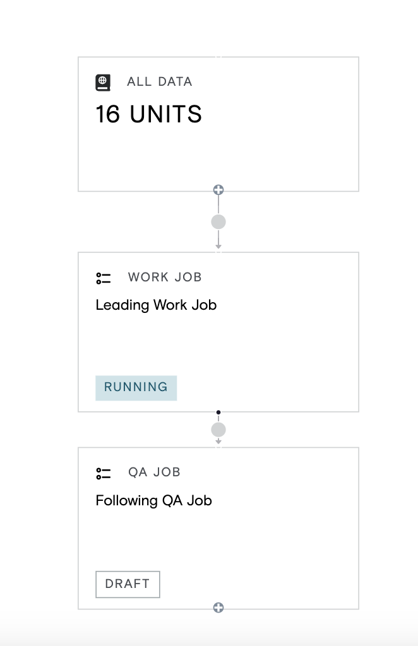Click the QA Job list icon
The width and height of the screenshot is (418, 646).
(x=104, y=473)
